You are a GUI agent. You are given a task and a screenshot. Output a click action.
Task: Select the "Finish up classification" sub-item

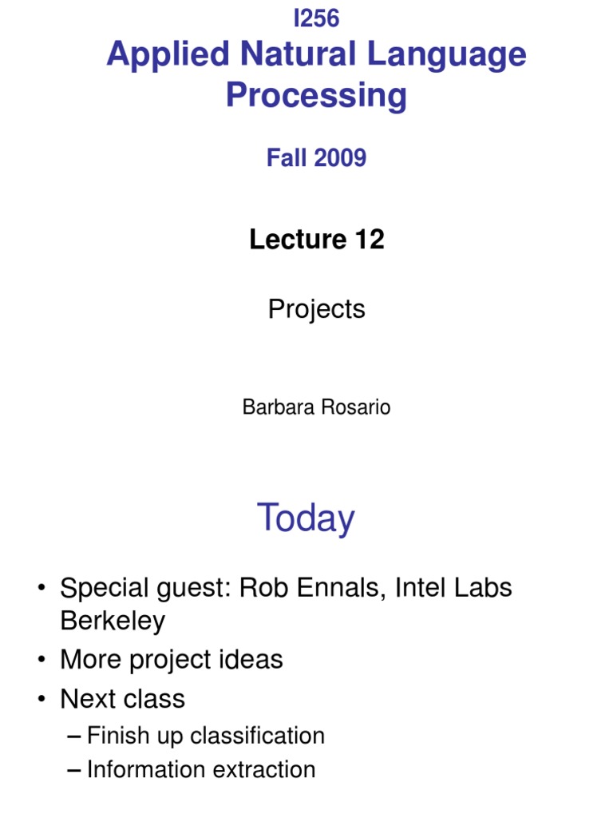pos(206,736)
